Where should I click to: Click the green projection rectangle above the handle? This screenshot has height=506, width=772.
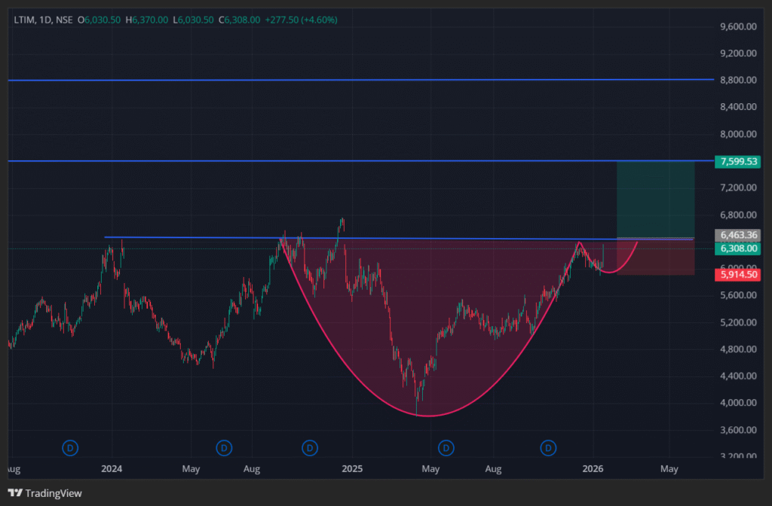point(655,200)
